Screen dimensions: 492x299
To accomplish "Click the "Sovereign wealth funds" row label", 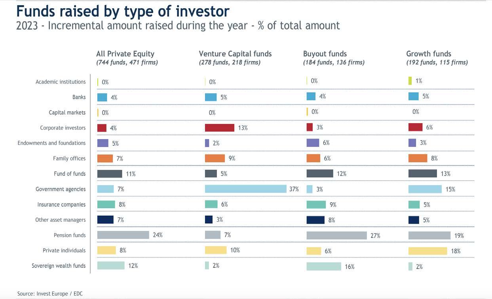I will pos(59,266).
